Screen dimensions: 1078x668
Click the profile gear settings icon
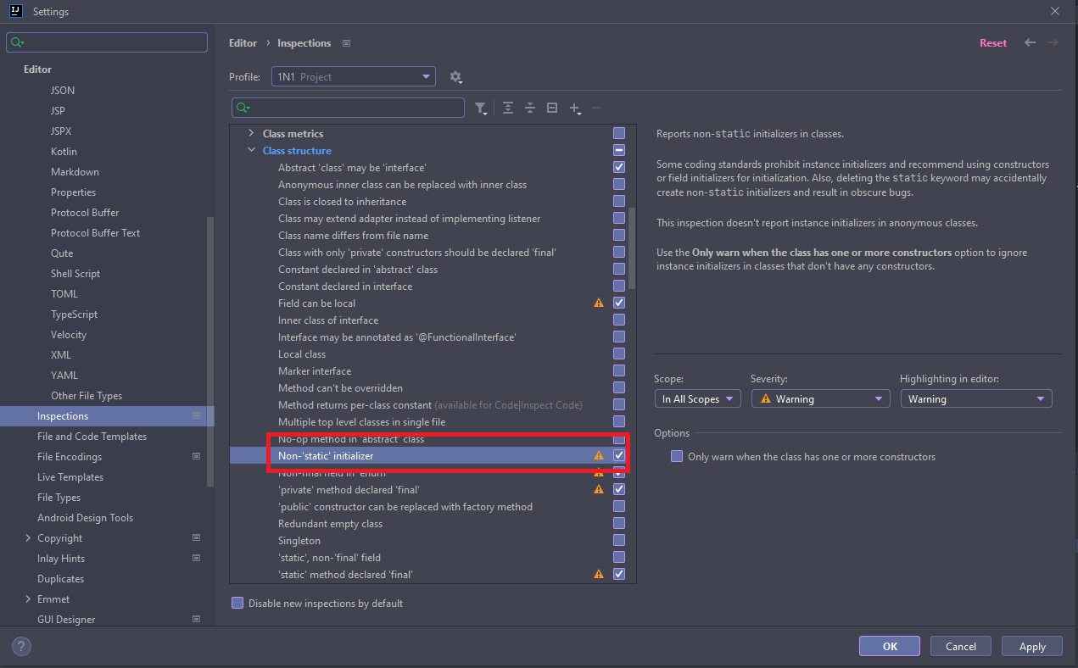coord(455,77)
